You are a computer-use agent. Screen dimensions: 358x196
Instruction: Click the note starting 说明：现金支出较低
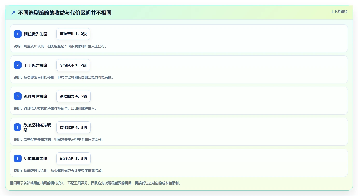coord(60,46)
